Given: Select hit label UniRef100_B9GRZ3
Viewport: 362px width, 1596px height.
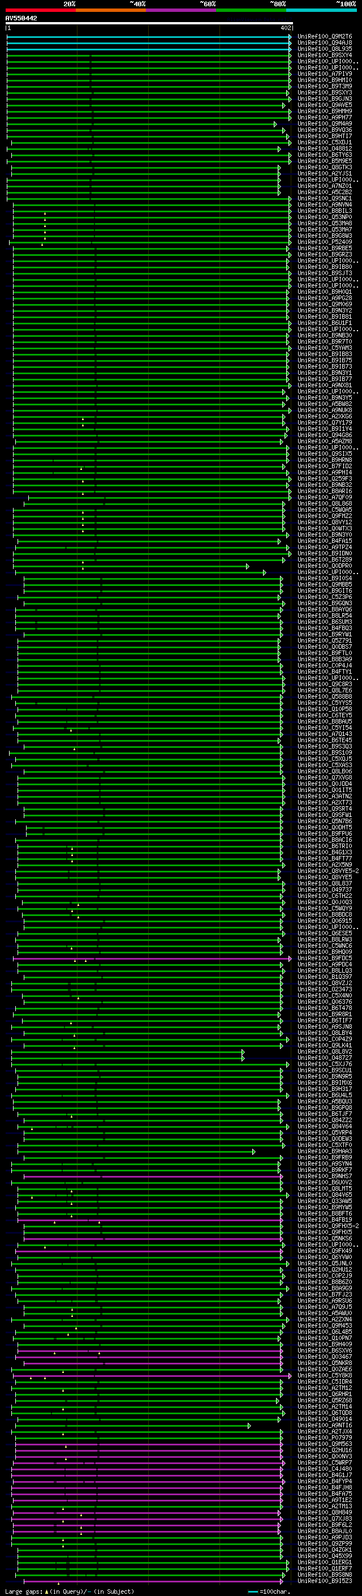Looking at the screenshot, I should click(x=325, y=254).
